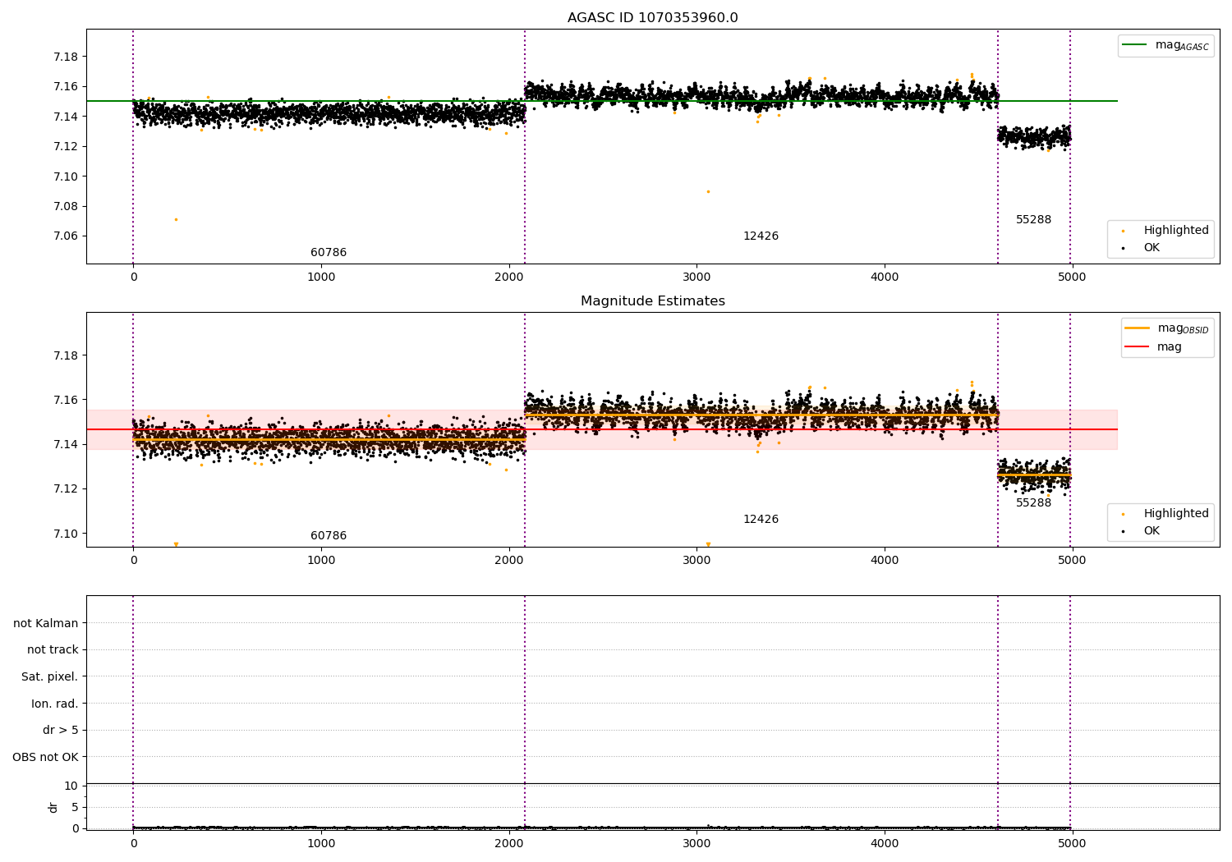Click 'Highlighted' legend entry in Magnitude Estimates panel
Screen dimensions: 1232x862
[x=1165, y=514]
